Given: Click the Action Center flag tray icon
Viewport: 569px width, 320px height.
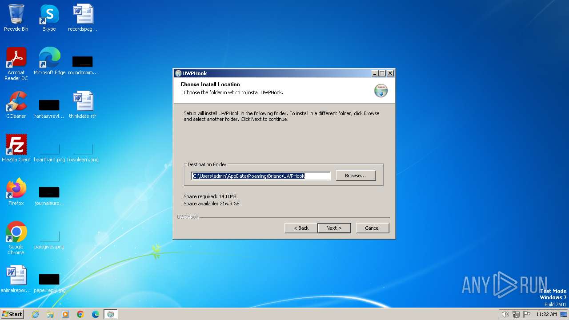Looking at the screenshot, I should click(527, 314).
